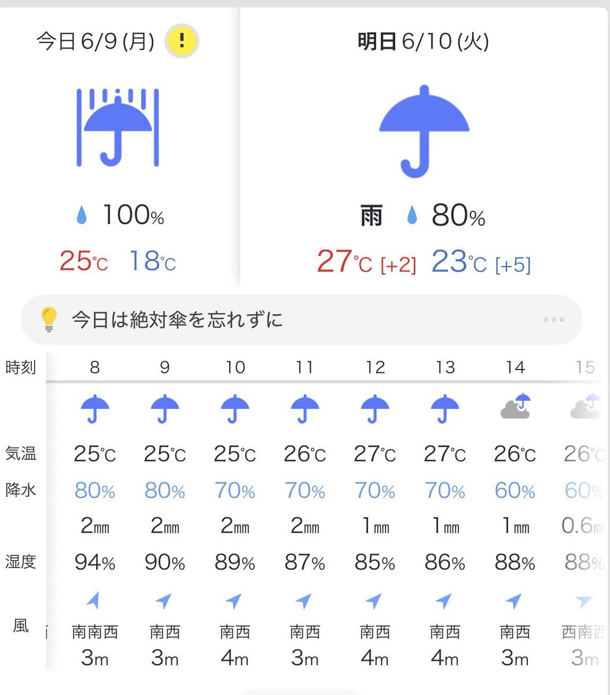Tap the light bulb tip icon
Viewport: 610px width, 695px height.
(49, 320)
